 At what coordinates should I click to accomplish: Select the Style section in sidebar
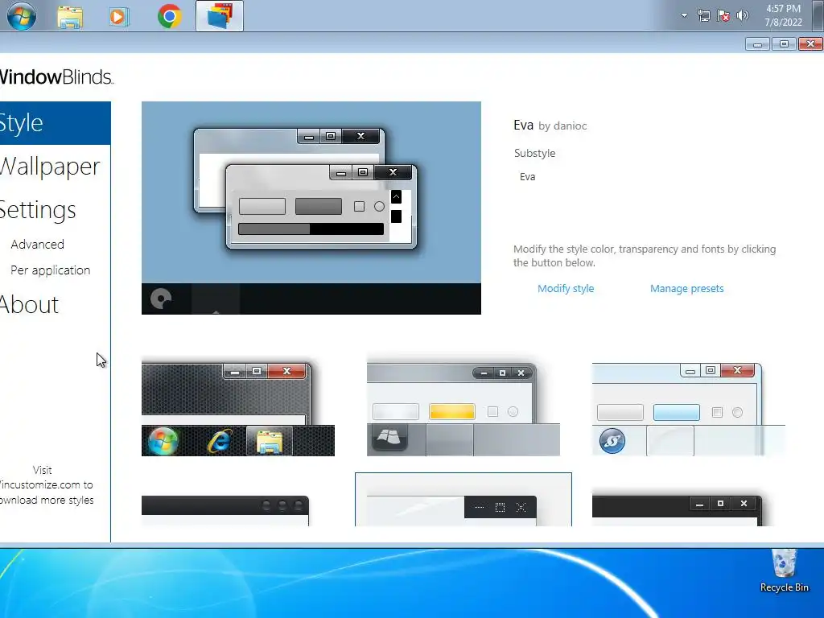click(56, 123)
